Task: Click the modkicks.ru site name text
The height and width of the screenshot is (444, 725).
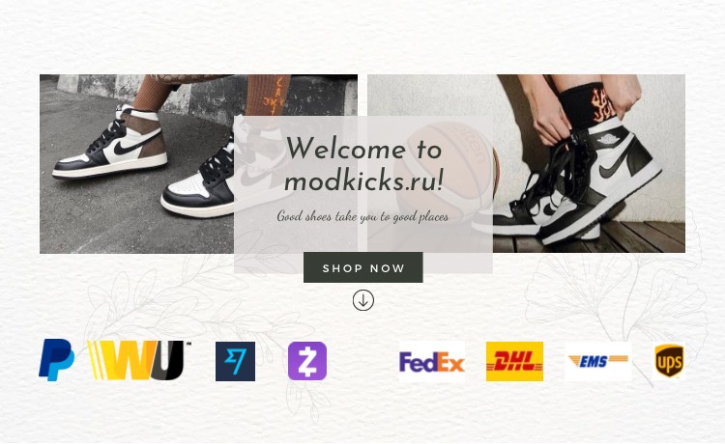Action: pyautogui.click(x=363, y=180)
